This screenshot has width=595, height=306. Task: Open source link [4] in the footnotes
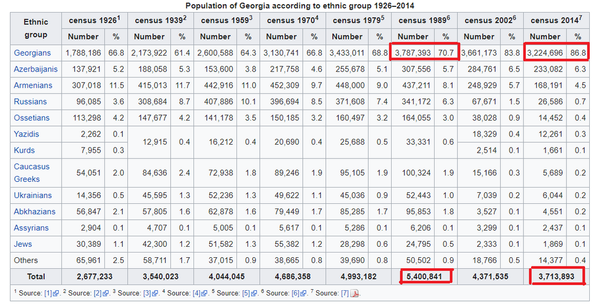(196, 293)
